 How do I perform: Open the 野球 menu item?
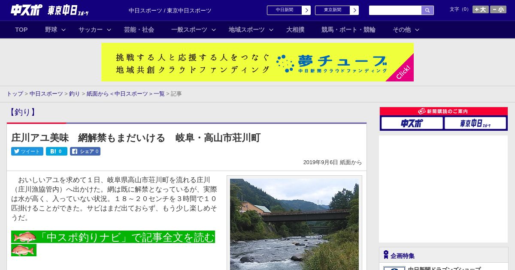(51, 30)
